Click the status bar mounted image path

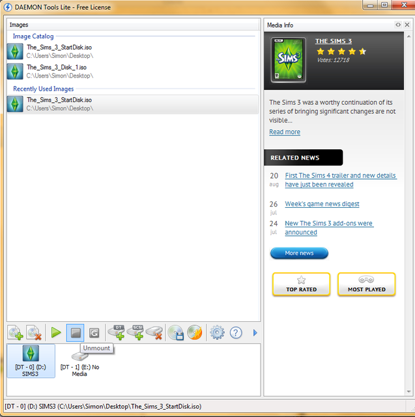point(103,407)
